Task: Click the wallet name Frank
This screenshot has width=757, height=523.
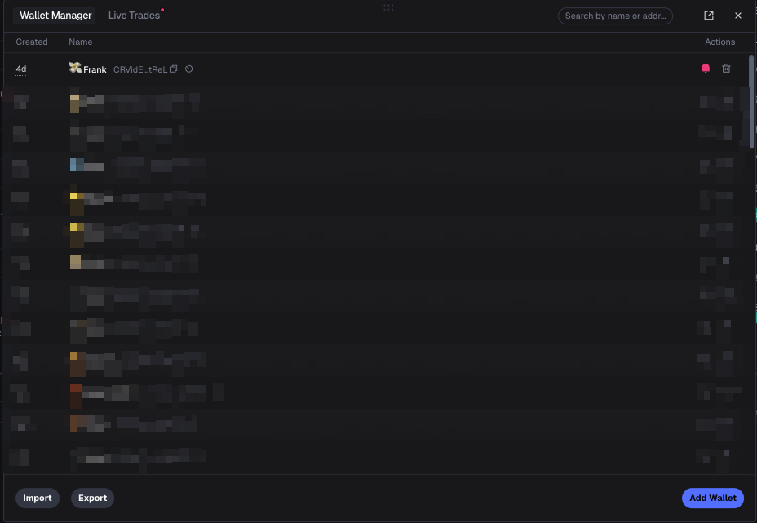Action: pyautogui.click(x=95, y=69)
